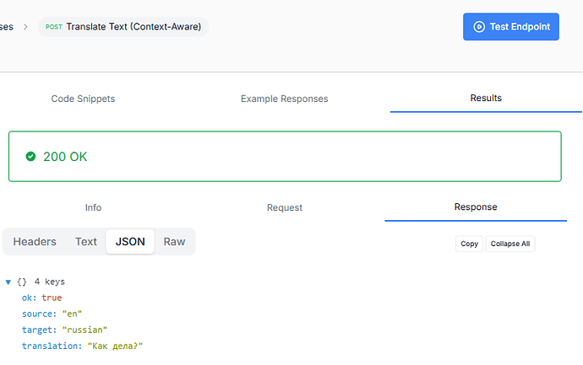
Task: Collapse the JSON root node triangle
Action: (x=8, y=282)
